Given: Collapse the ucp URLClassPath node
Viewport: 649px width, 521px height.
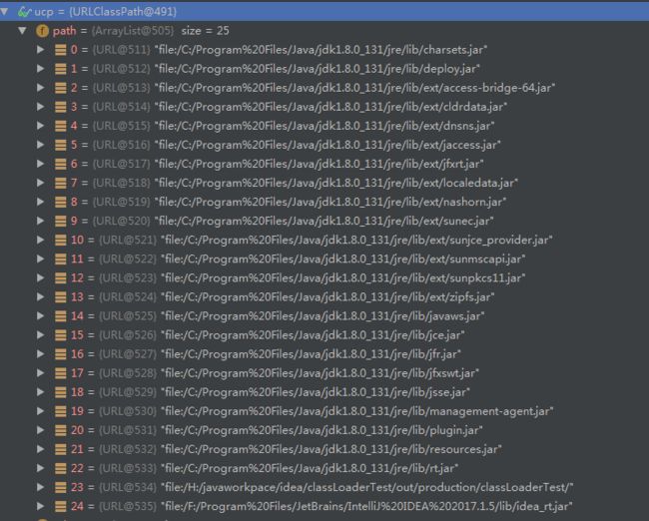Looking at the screenshot, I should (4, 12).
